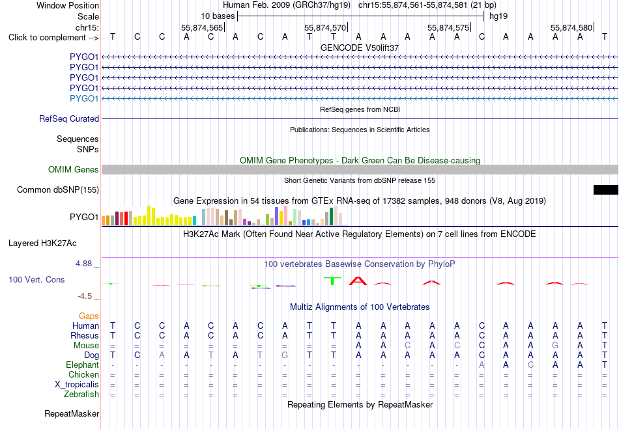This screenshot has height=429, width=619.
Task: Click the 55,874,570 position label
Action: point(325,27)
